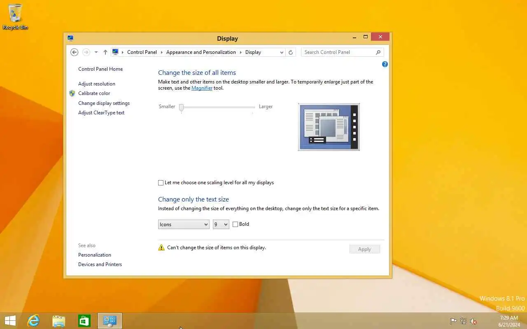Image resolution: width=527 pixels, height=329 pixels.
Task: Click the network tray icon
Action: click(464, 321)
